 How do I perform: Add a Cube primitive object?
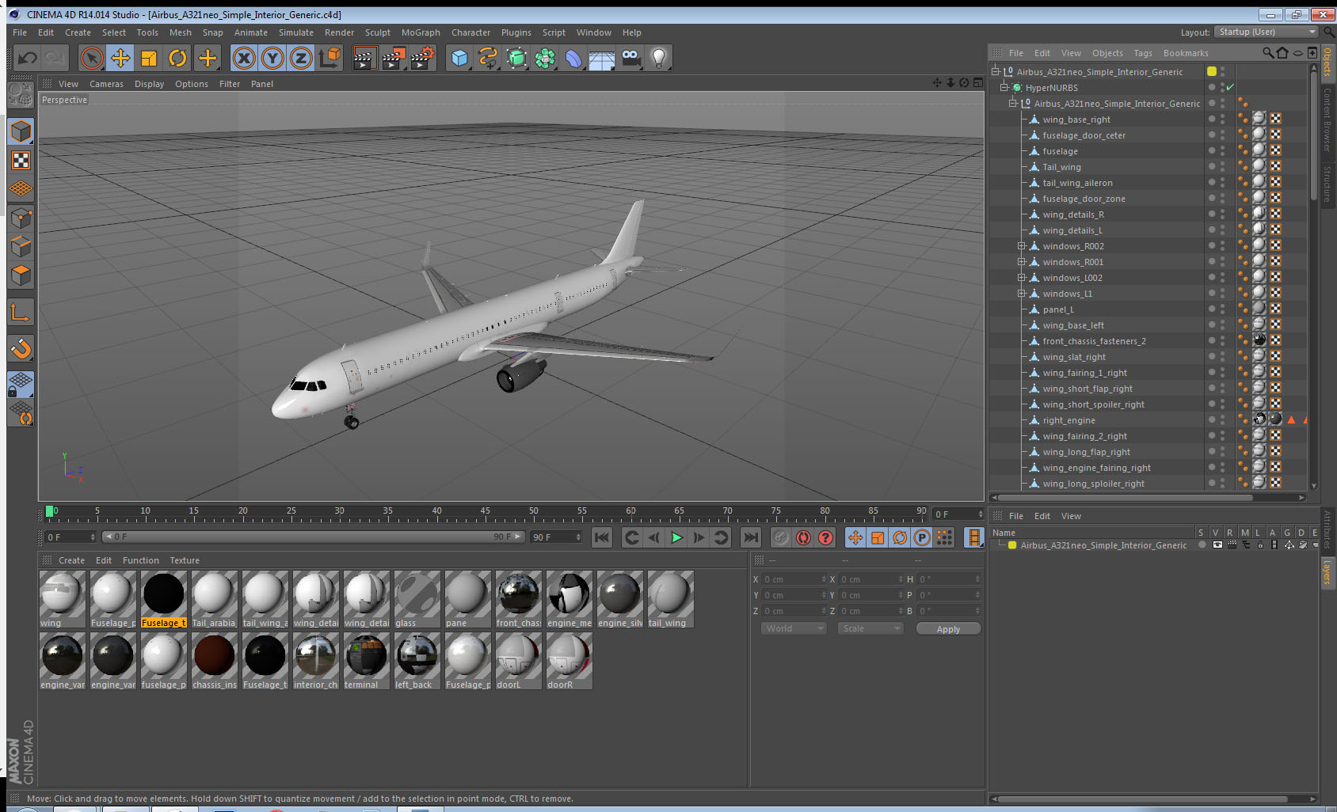click(x=460, y=58)
